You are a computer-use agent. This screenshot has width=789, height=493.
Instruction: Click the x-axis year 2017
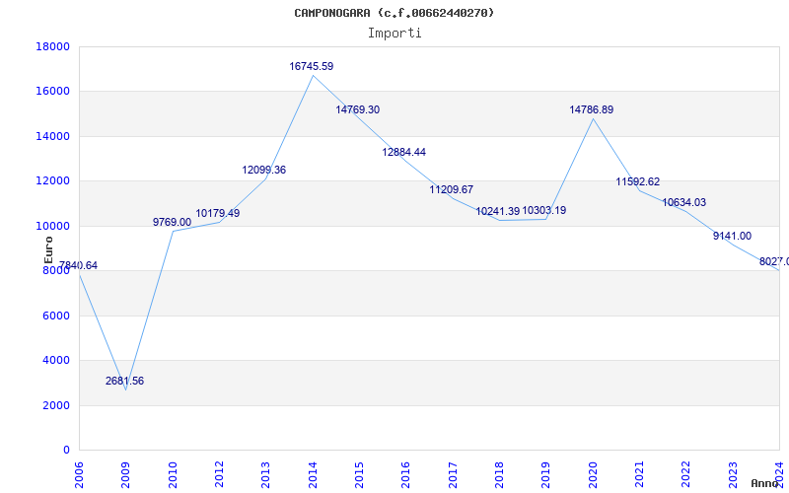(x=453, y=474)
